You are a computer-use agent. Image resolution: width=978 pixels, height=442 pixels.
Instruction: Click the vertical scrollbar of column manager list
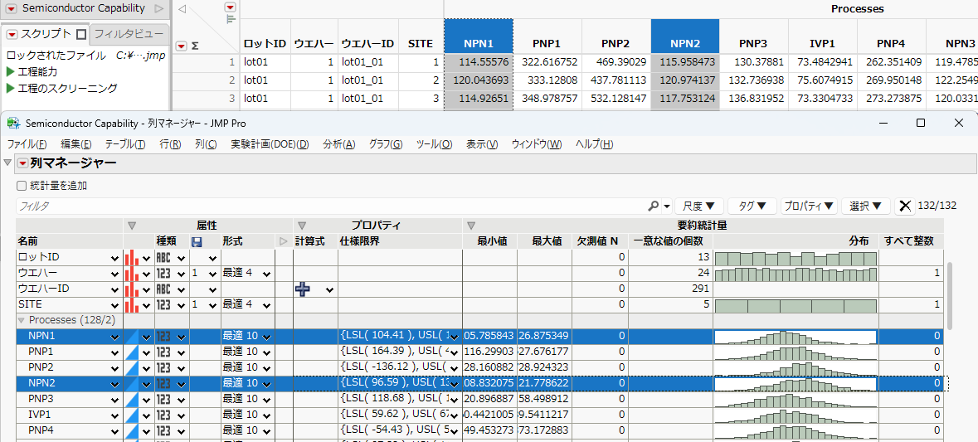tap(950, 295)
